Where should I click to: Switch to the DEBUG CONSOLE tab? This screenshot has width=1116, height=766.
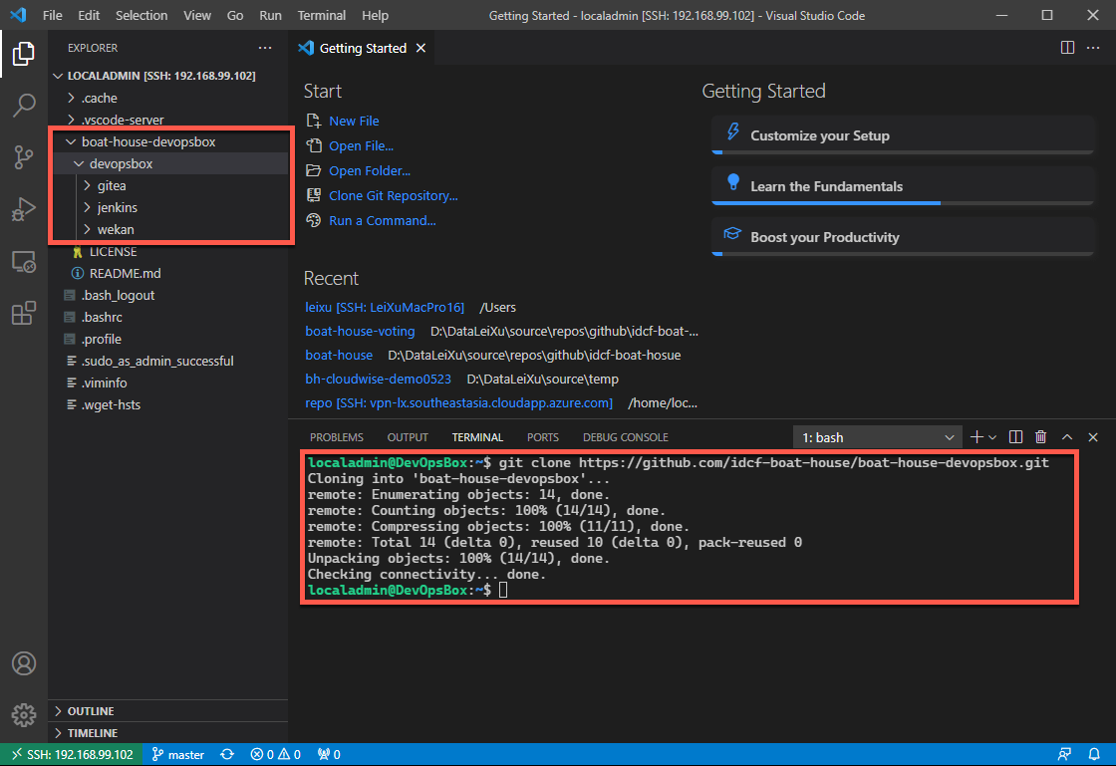(626, 437)
